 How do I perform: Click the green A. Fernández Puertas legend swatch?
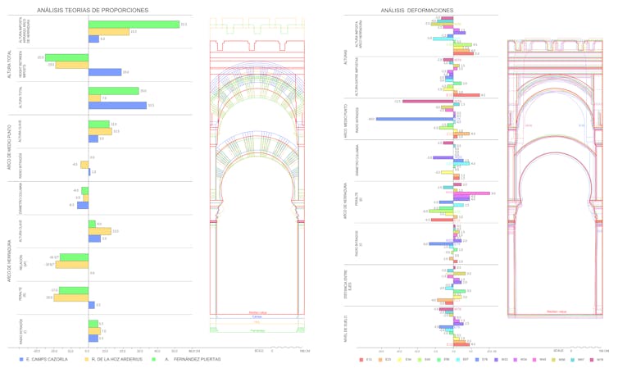point(153,359)
